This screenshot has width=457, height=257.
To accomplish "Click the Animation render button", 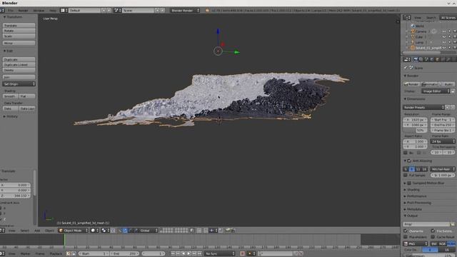I will (431, 84).
